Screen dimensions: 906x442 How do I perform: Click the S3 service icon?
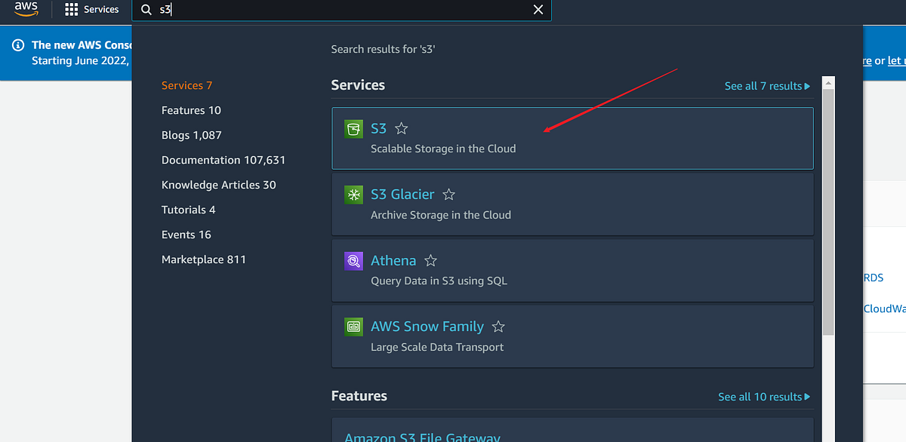353,128
